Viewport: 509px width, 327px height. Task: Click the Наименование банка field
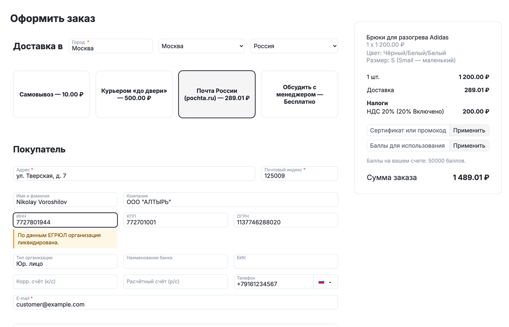(x=176, y=262)
